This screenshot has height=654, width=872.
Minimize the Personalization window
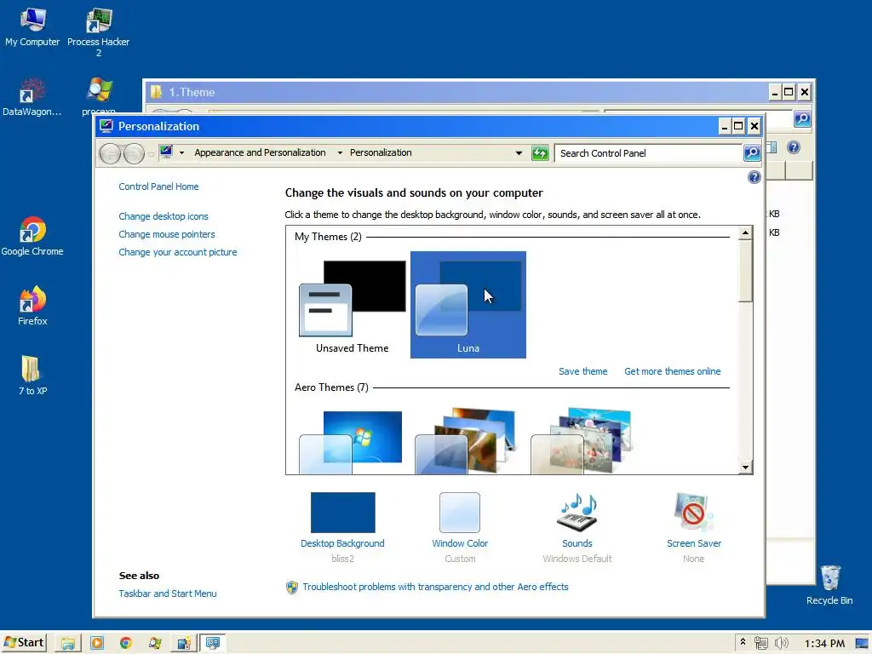click(724, 126)
